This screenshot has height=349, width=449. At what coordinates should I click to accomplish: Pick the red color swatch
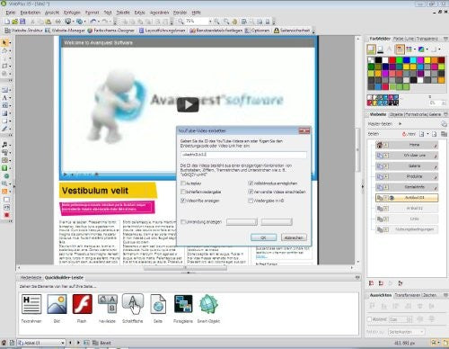coord(392,60)
